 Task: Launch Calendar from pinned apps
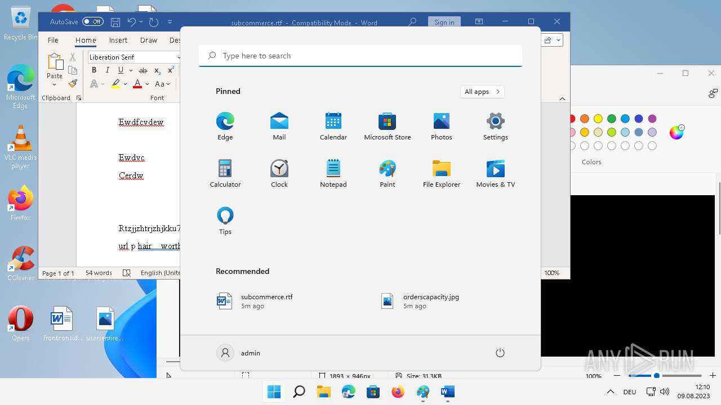(333, 126)
